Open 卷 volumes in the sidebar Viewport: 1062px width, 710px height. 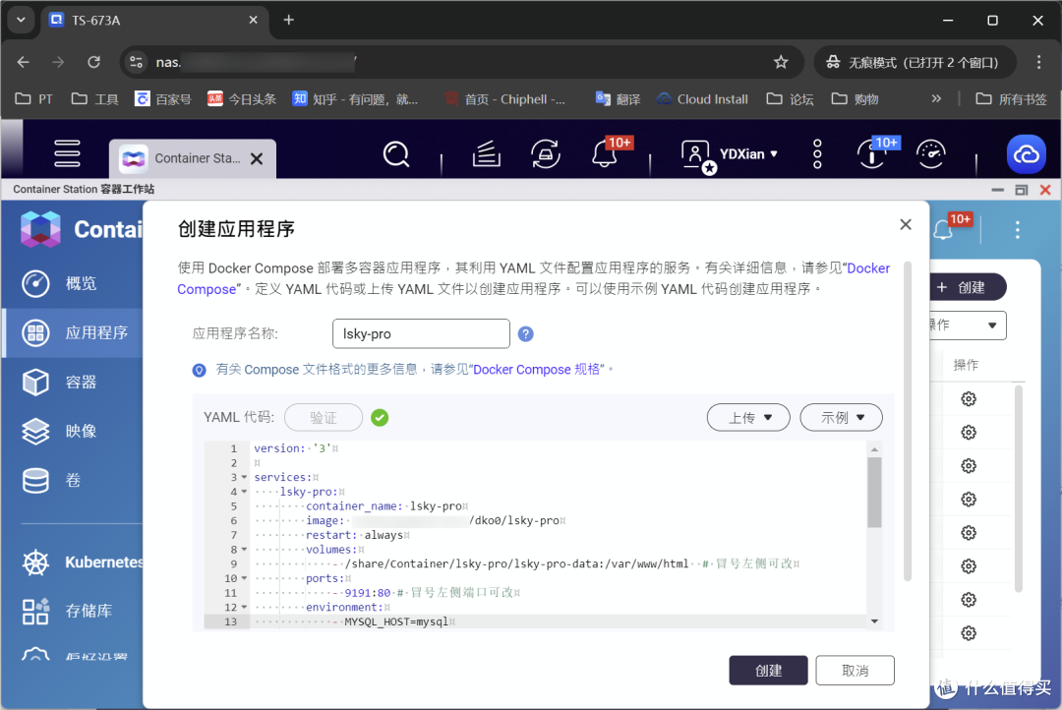click(x=73, y=480)
